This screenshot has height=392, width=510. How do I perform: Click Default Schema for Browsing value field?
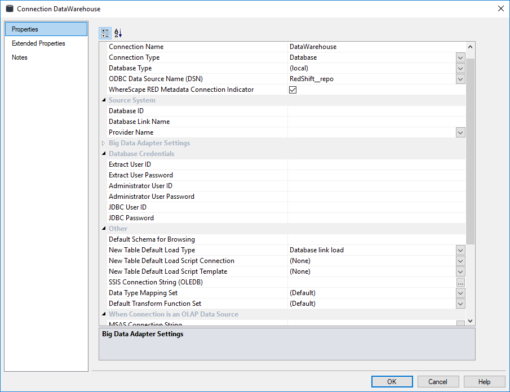pyautogui.click(x=376, y=239)
